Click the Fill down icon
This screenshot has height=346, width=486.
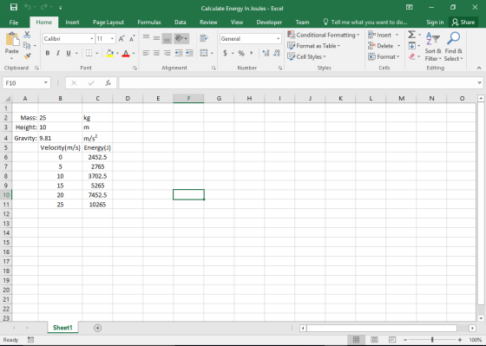(x=412, y=46)
